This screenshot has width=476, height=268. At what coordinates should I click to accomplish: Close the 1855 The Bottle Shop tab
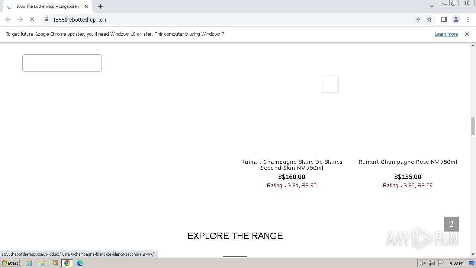pos(86,6)
